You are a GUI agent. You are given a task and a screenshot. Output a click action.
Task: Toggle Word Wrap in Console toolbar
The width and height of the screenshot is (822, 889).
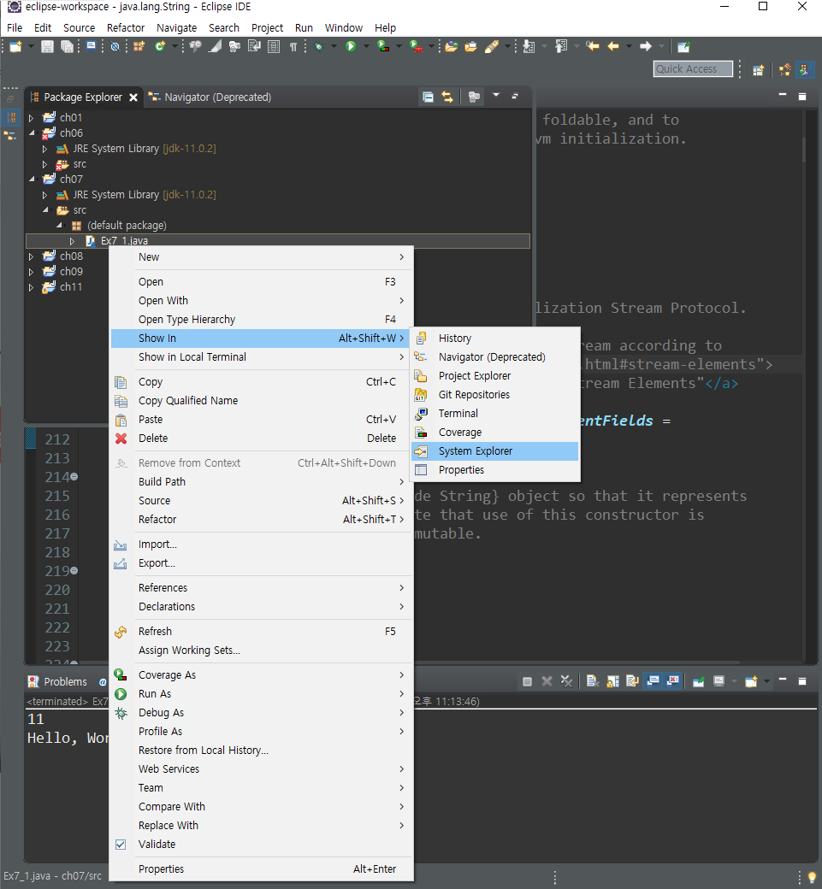click(632, 681)
